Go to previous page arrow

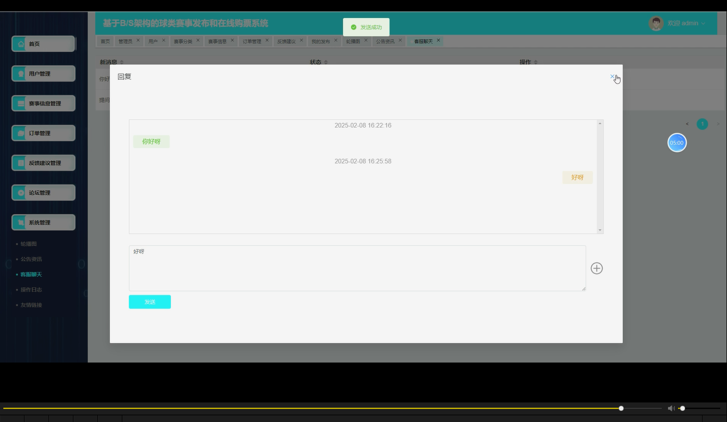[x=687, y=124]
